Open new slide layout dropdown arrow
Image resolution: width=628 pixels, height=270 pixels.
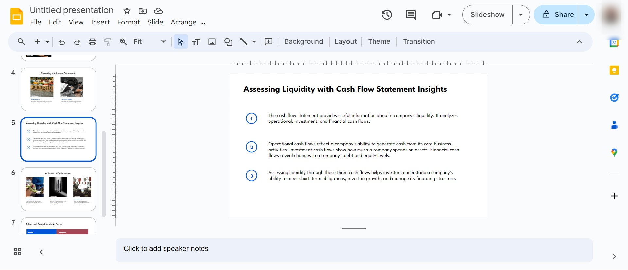coord(48,42)
